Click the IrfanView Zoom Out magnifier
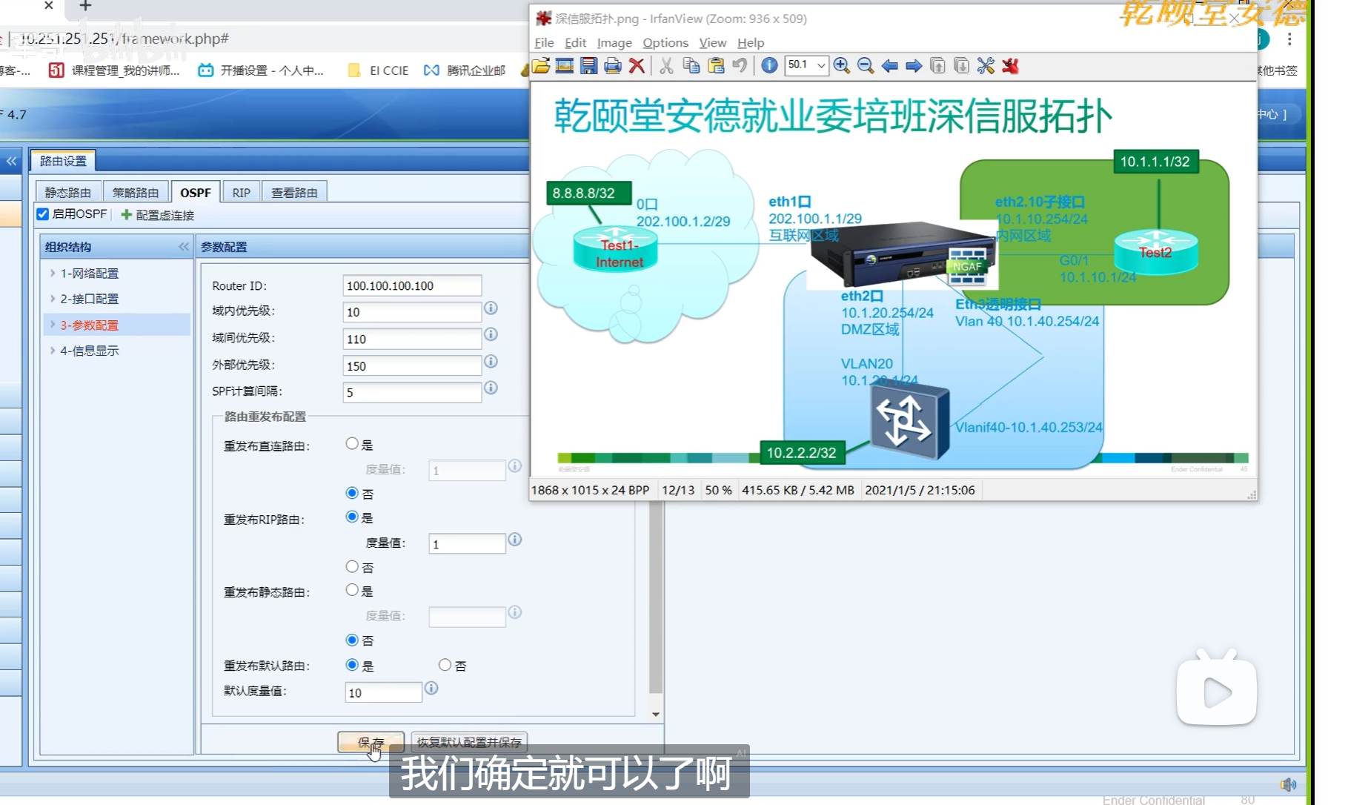Screen dimensions: 1368x805 coord(865,66)
